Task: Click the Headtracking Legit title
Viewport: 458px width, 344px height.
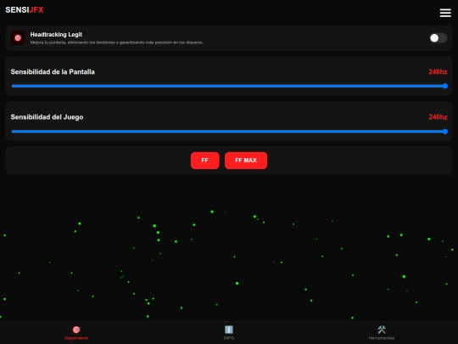Action: [56, 35]
